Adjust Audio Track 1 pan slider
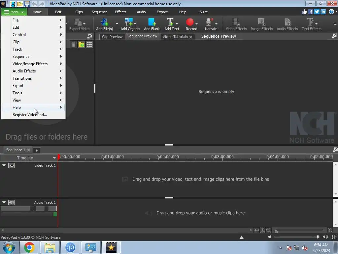Image resolution: width=338 pixels, height=254 pixels. 46,208
